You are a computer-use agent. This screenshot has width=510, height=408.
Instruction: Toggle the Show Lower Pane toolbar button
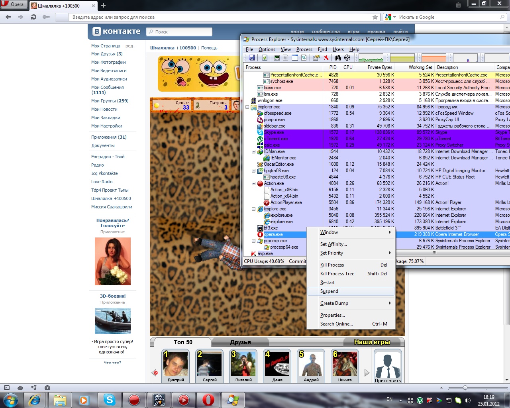click(x=295, y=58)
